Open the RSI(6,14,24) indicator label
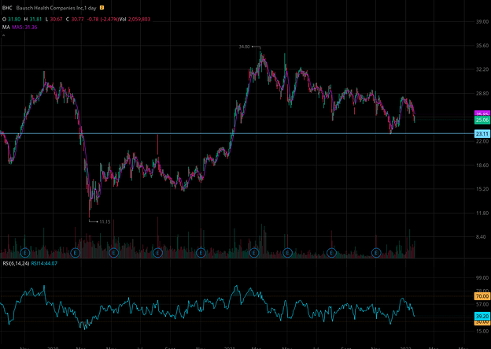Image resolution: width=491 pixels, height=349 pixels. pos(16,263)
